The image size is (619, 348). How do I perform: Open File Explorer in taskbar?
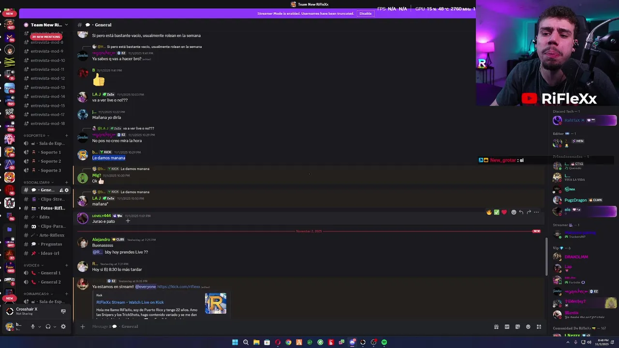tap(256, 342)
